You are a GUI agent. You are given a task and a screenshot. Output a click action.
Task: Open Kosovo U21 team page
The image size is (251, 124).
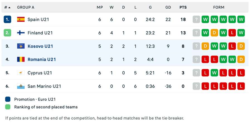[x=40, y=46]
